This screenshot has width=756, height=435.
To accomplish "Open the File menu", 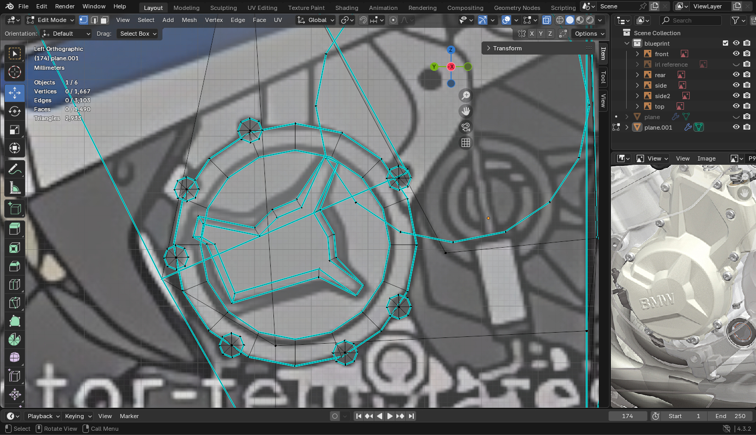I will [23, 6].
